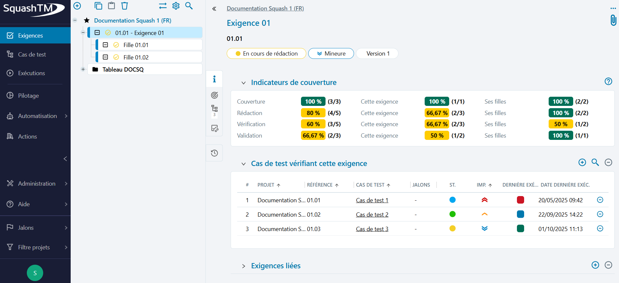Open the En cours de rédaction status
The image size is (619, 283).
coord(266,54)
